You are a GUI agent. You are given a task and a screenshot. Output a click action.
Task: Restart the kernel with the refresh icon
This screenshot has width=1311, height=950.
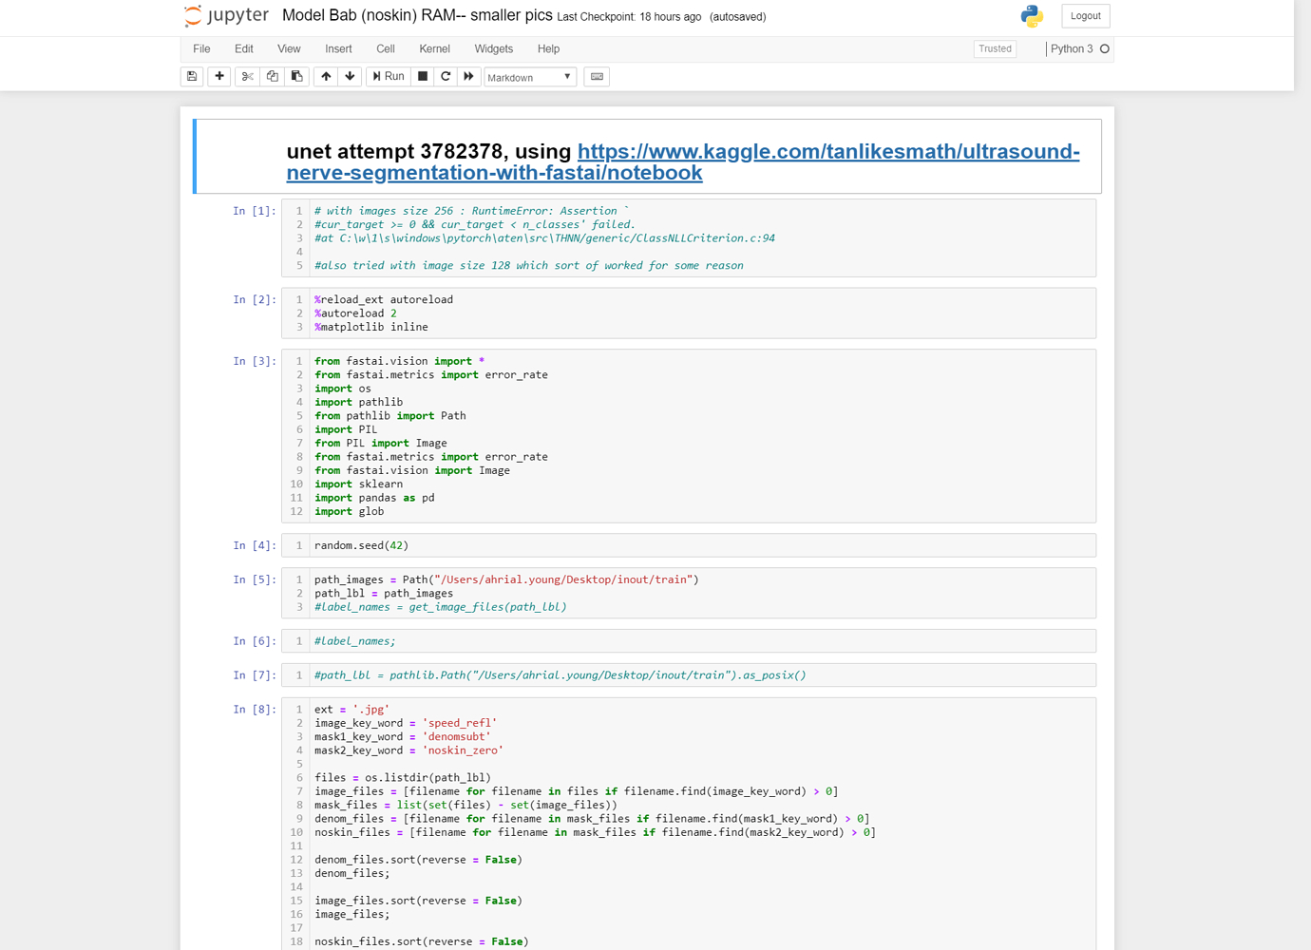pyautogui.click(x=445, y=76)
